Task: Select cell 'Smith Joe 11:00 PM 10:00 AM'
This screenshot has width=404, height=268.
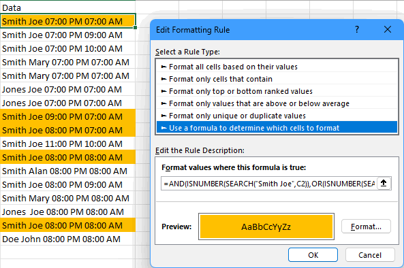Action: pos(67,144)
